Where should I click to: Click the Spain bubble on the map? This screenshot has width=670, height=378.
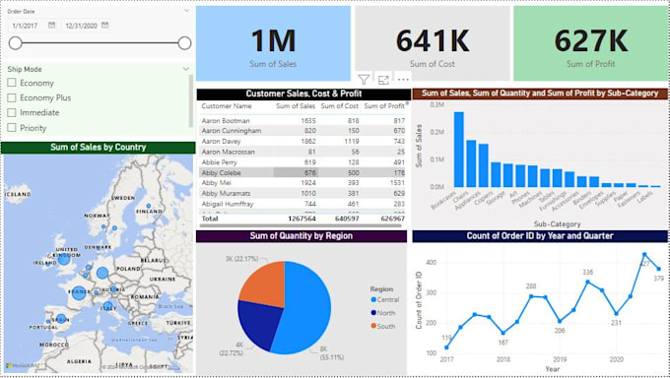61,319
